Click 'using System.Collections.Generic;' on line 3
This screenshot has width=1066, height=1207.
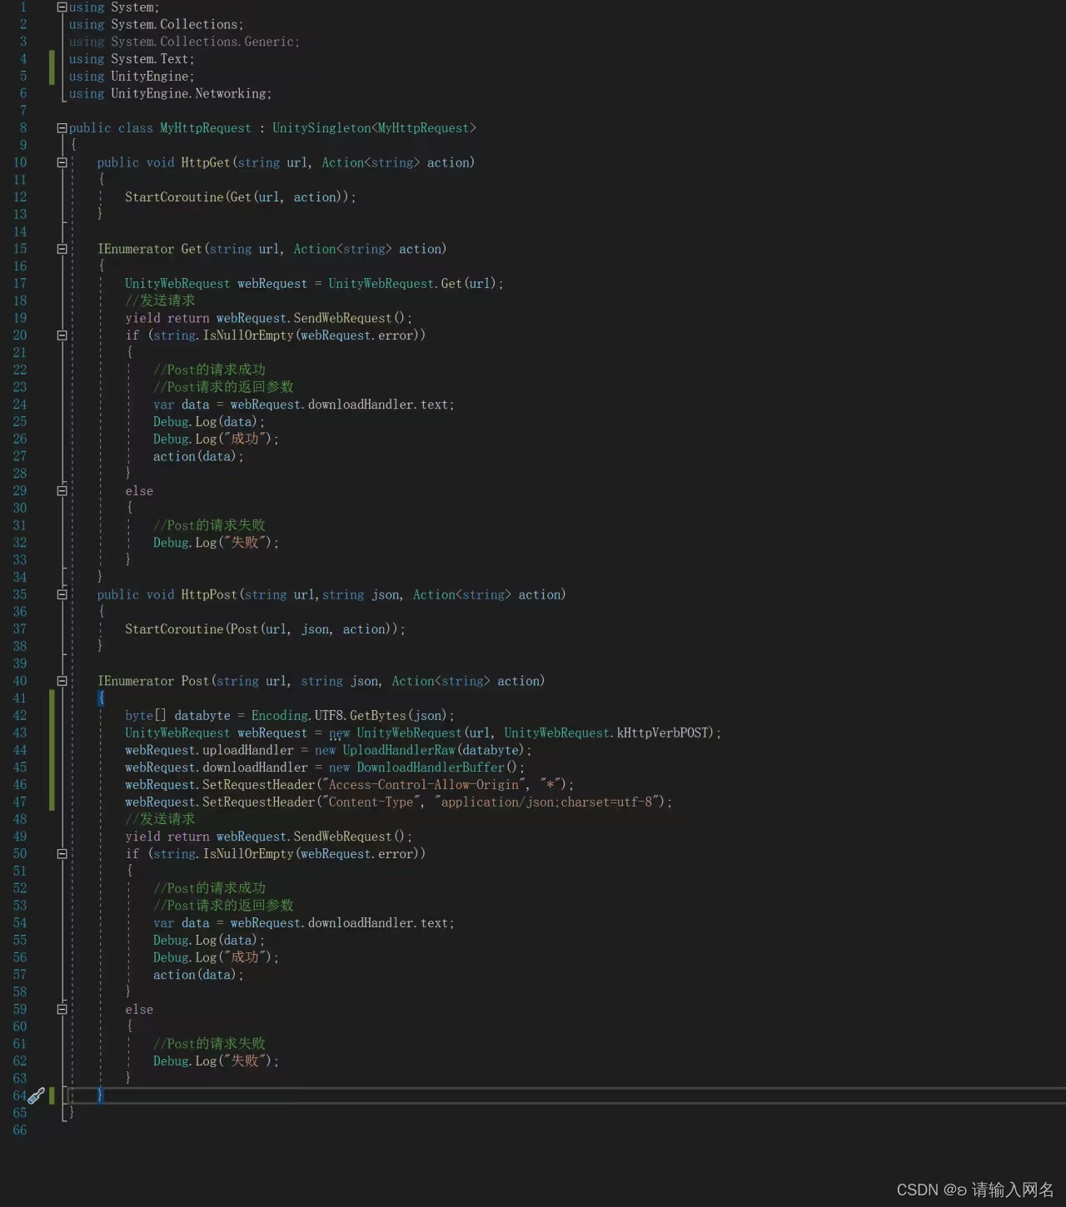184,42
